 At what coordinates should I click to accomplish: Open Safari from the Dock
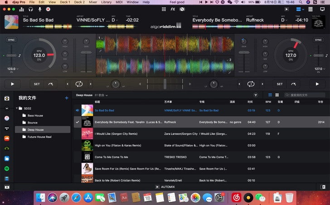76,198
